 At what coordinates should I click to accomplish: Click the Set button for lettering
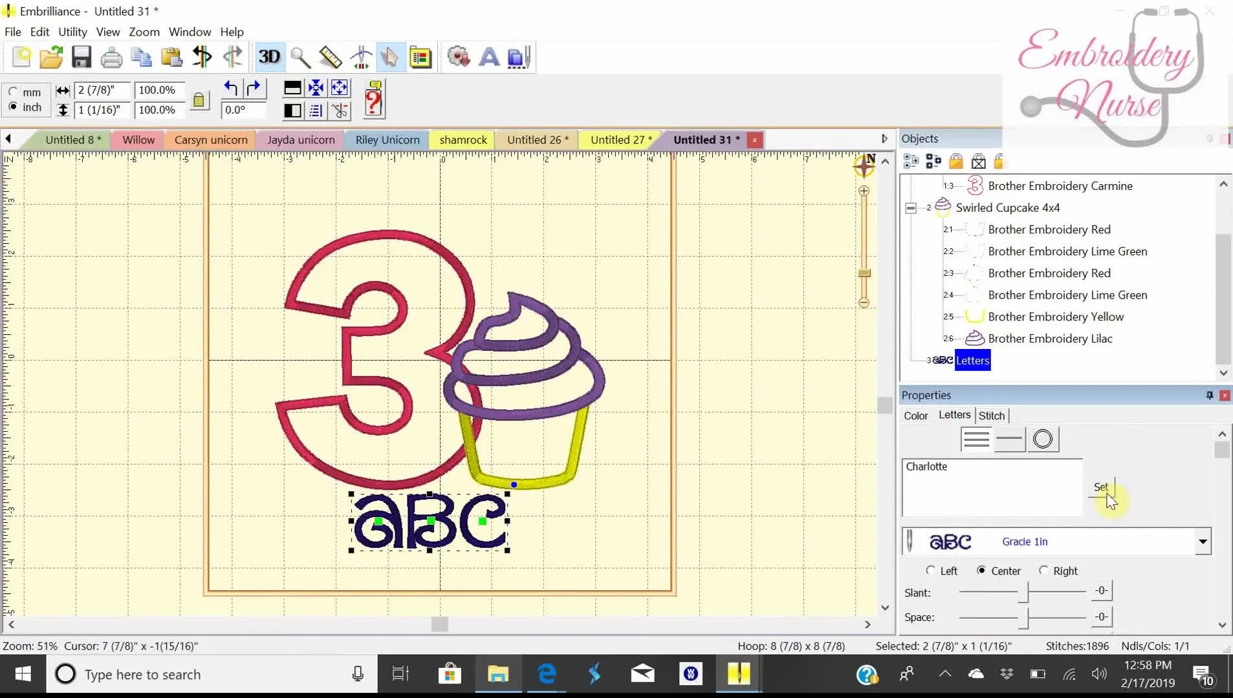(x=1101, y=487)
